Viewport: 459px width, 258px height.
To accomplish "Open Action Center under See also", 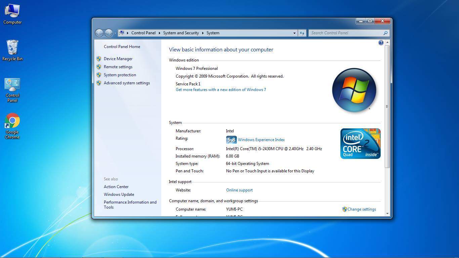I will pos(116,187).
